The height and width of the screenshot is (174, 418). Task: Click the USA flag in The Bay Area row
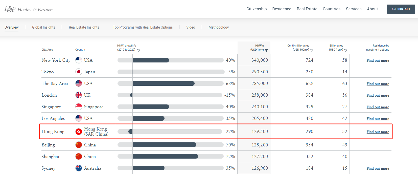[x=79, y=83]
